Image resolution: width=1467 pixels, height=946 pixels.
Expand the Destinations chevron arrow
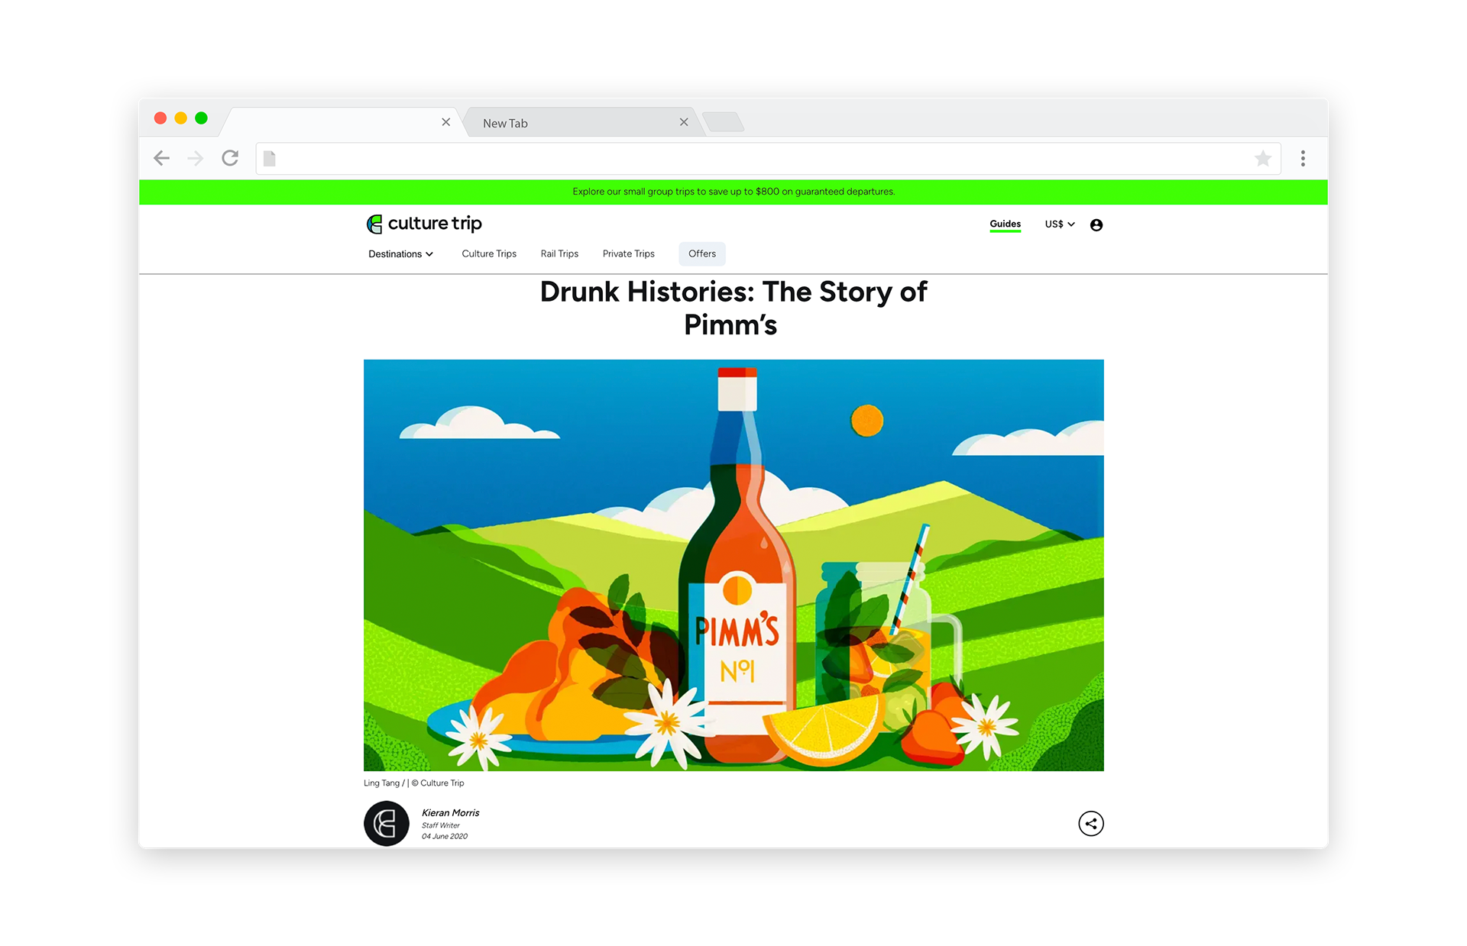pyautogui.click(x=430, y=253)
